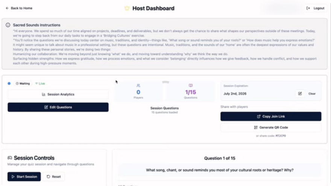Viewport: 331px width, 186px height.
Task: Click the 1/15 Questions counter
Action: (191, 92)
